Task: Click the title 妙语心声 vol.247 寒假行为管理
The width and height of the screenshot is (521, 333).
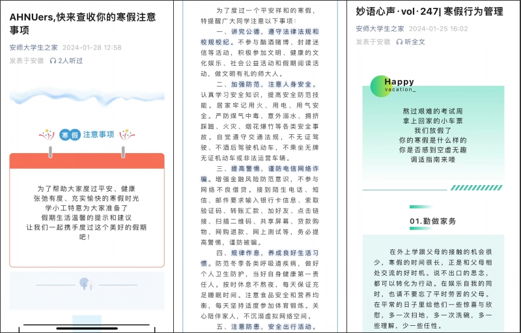Action: [430, 11]
